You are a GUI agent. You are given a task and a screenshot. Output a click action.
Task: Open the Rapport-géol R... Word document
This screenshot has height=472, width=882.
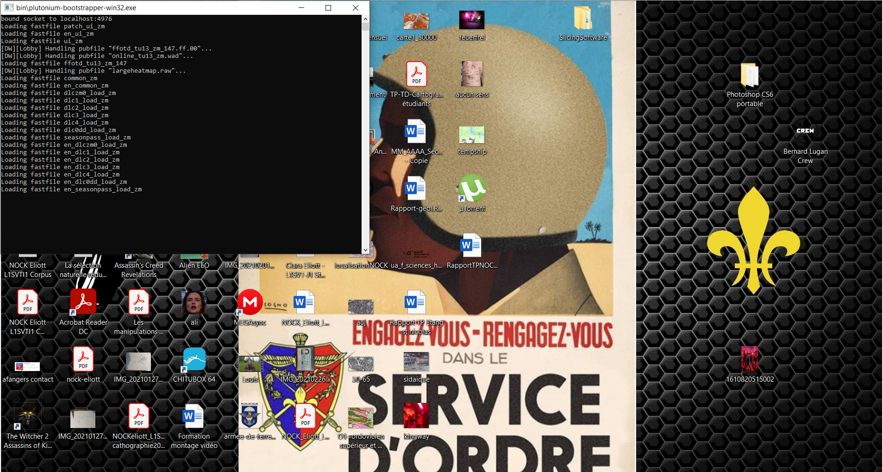(x=415, y=188)
